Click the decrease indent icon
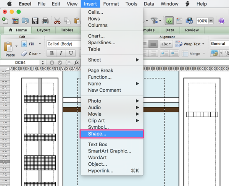This screenshot has height=186, width=229. [x=165, y=53]
